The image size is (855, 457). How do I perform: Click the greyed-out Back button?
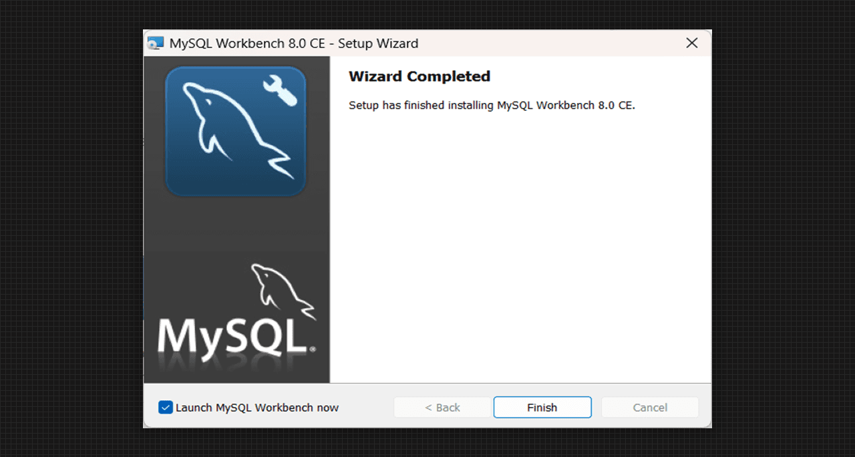442,408
